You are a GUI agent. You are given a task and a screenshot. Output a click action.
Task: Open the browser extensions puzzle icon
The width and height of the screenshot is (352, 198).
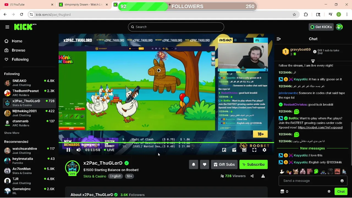click(x=306, y=15)
